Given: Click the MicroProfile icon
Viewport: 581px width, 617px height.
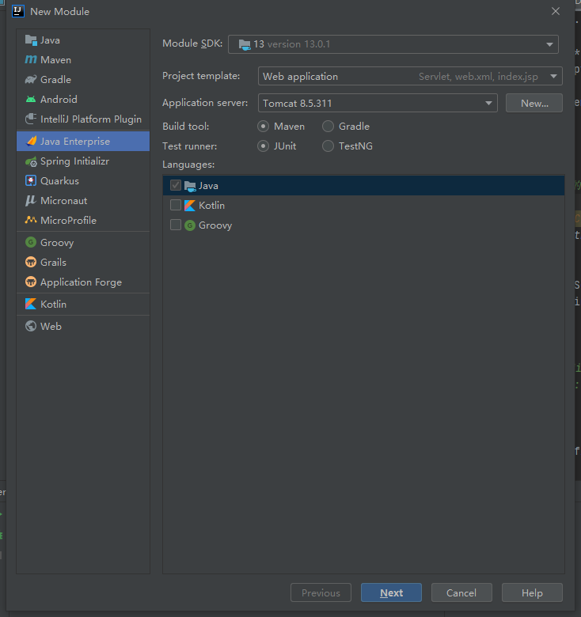Looking at the screenshot, I should click(x=31, y=220).
